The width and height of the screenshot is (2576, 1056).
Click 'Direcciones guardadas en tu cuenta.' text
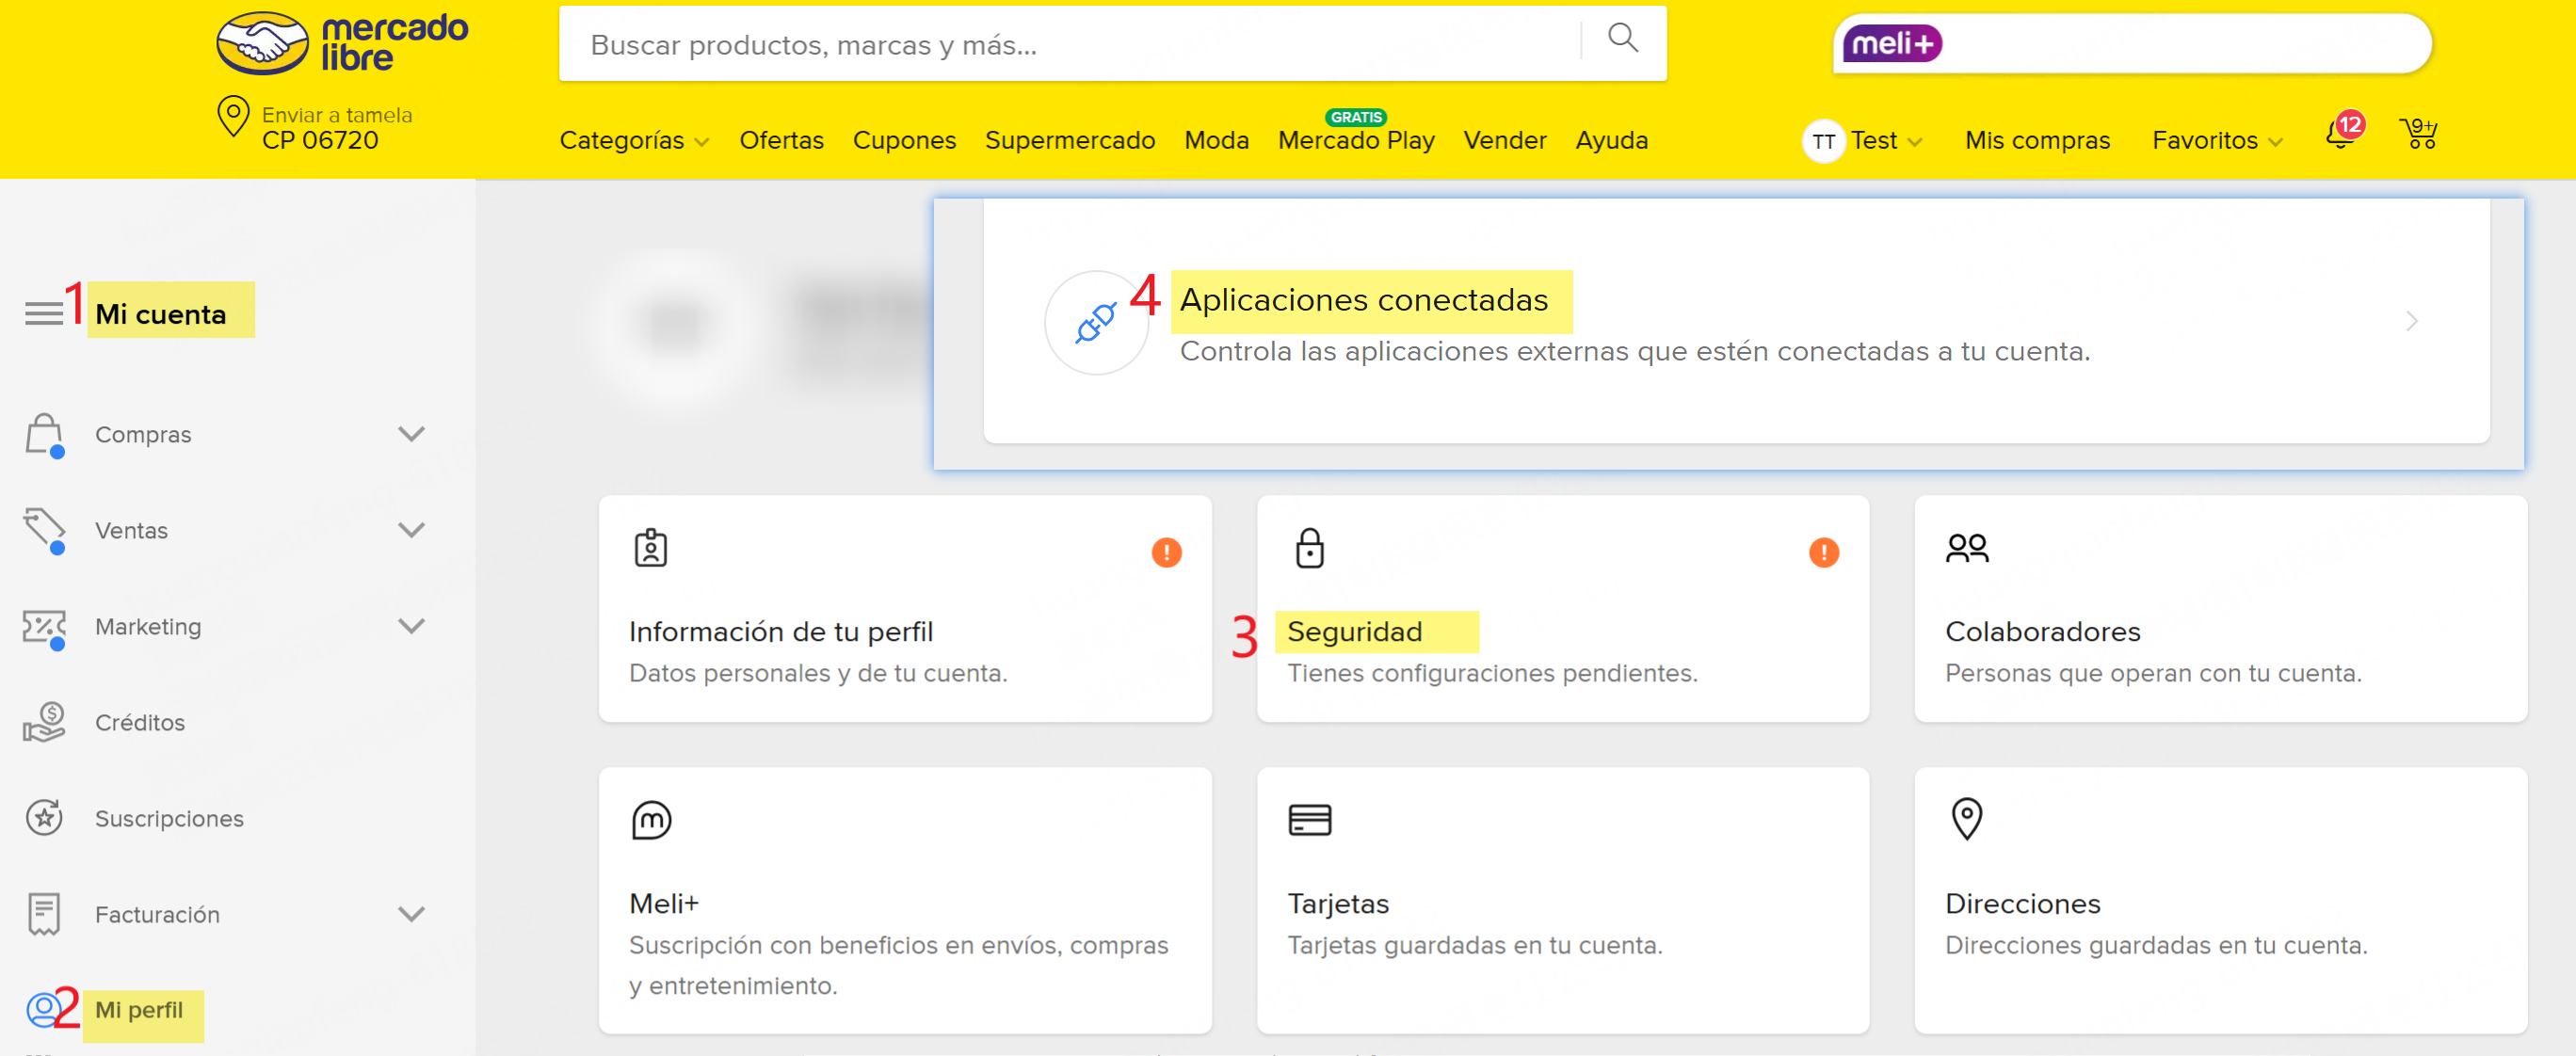2156,945
